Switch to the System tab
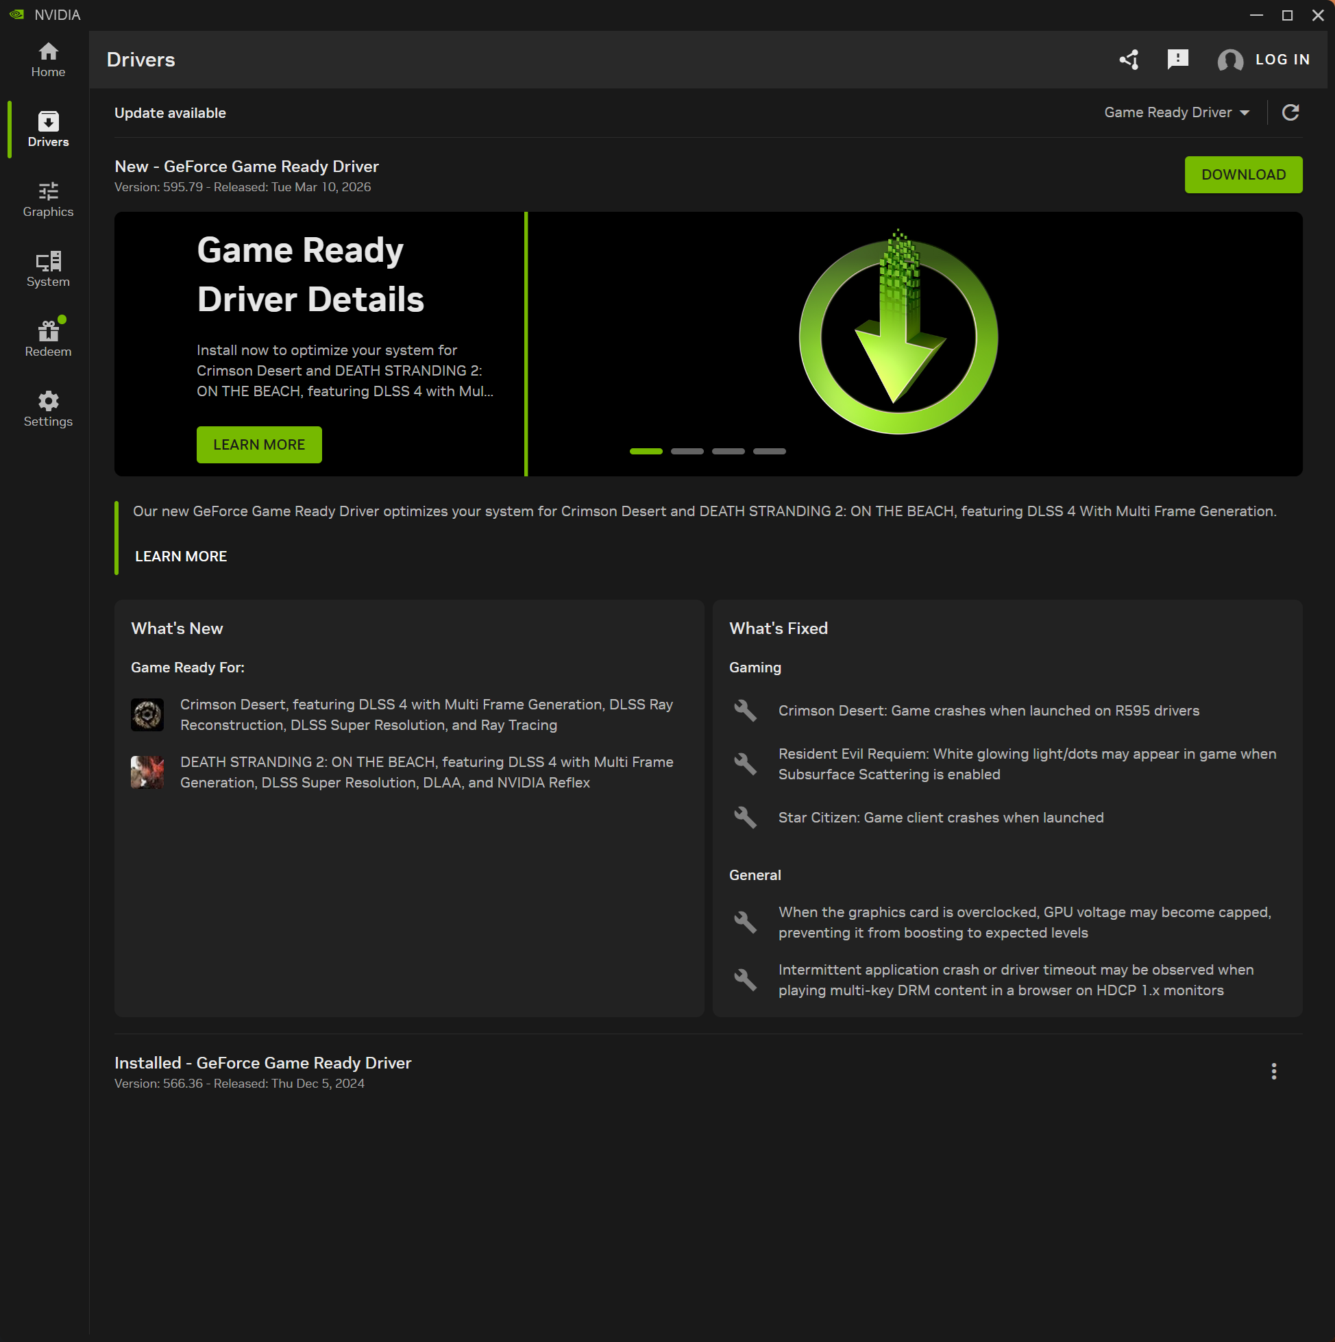 pos(48,269)
